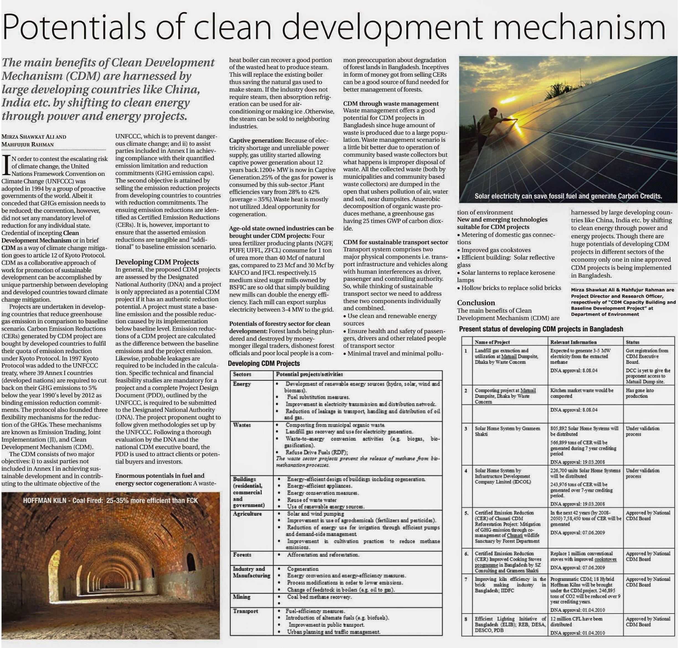
Task: Select 'Energy' sector cell in table
Action: coord(242,384)
